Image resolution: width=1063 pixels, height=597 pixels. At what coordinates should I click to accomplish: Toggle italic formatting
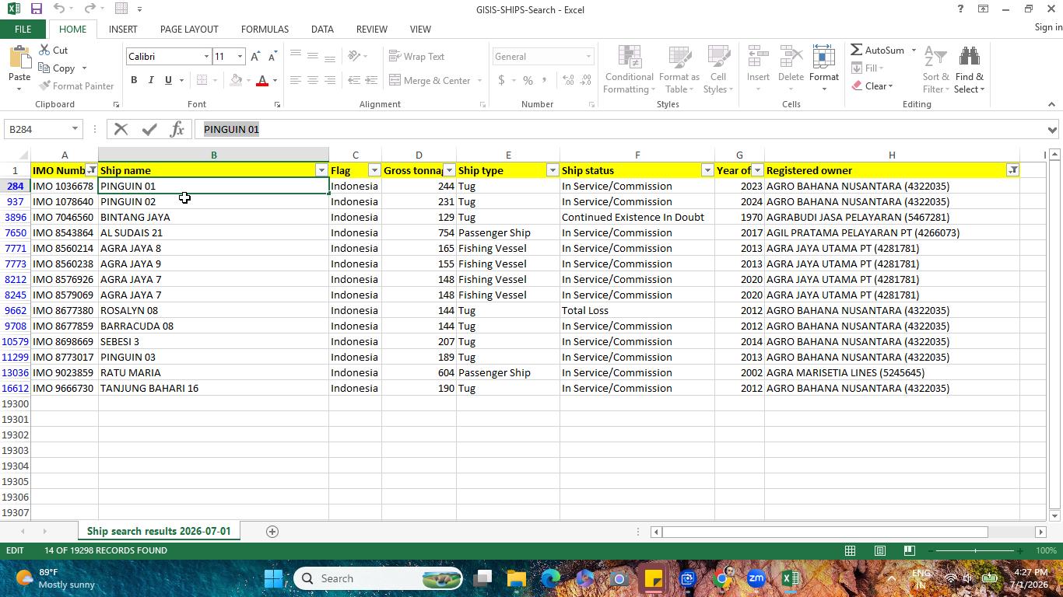[151, 80]
